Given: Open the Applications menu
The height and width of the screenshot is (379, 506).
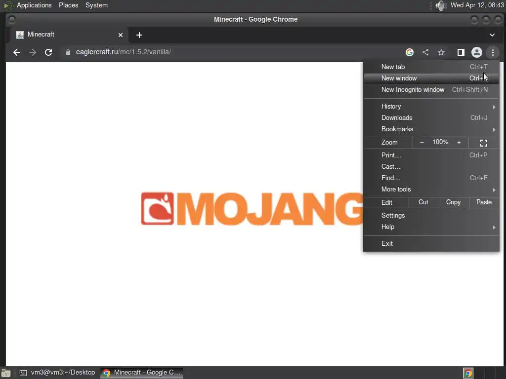Looking at the screenshot, I should click(34, 5).
